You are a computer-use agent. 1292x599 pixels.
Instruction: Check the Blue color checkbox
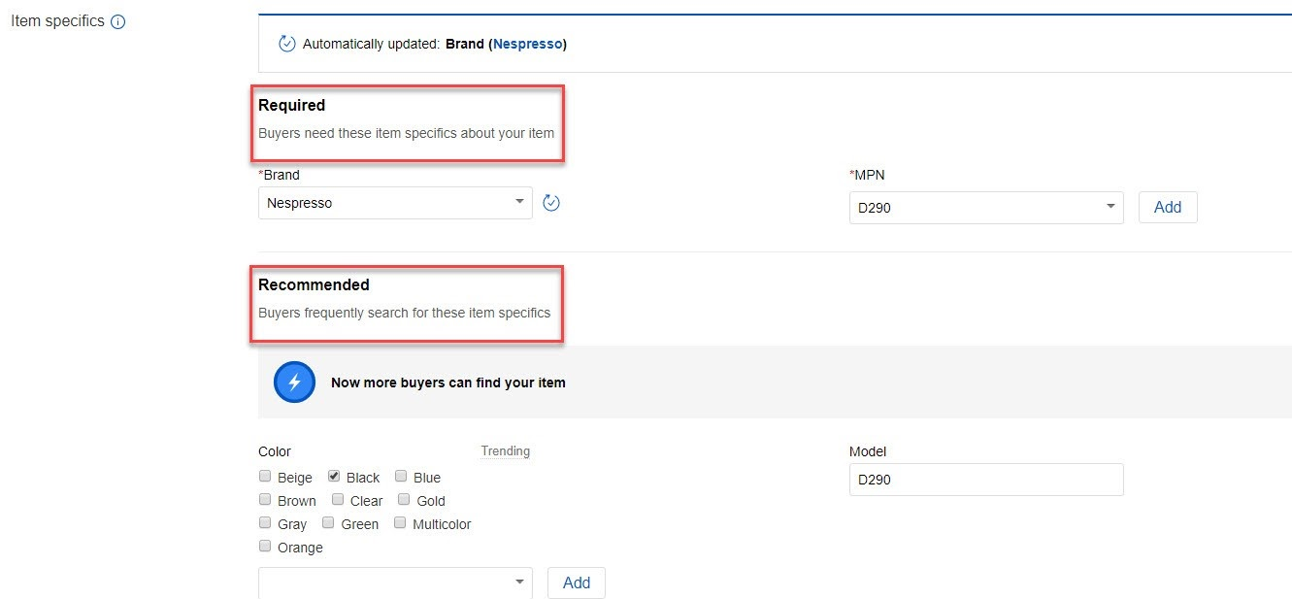point(401,477)
